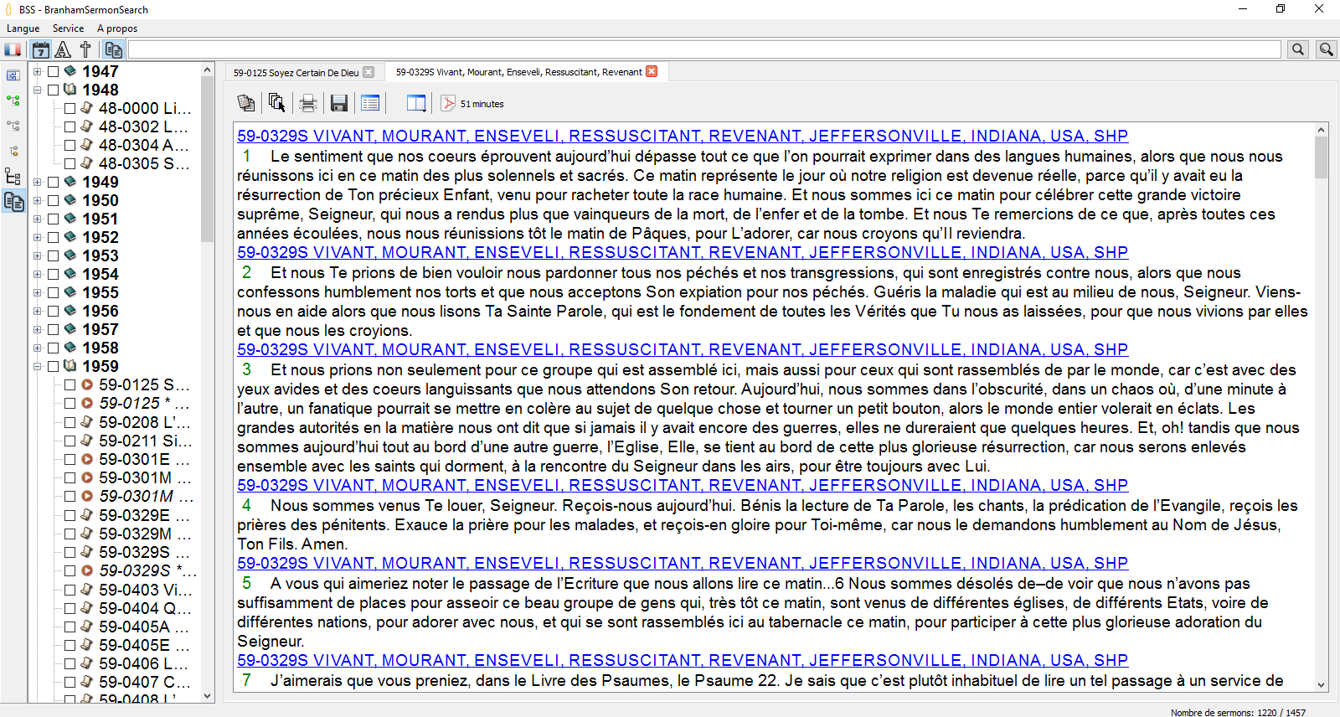Collapse the 1959 year node
Screen dimensions: 1340x717
pos(37,366)
